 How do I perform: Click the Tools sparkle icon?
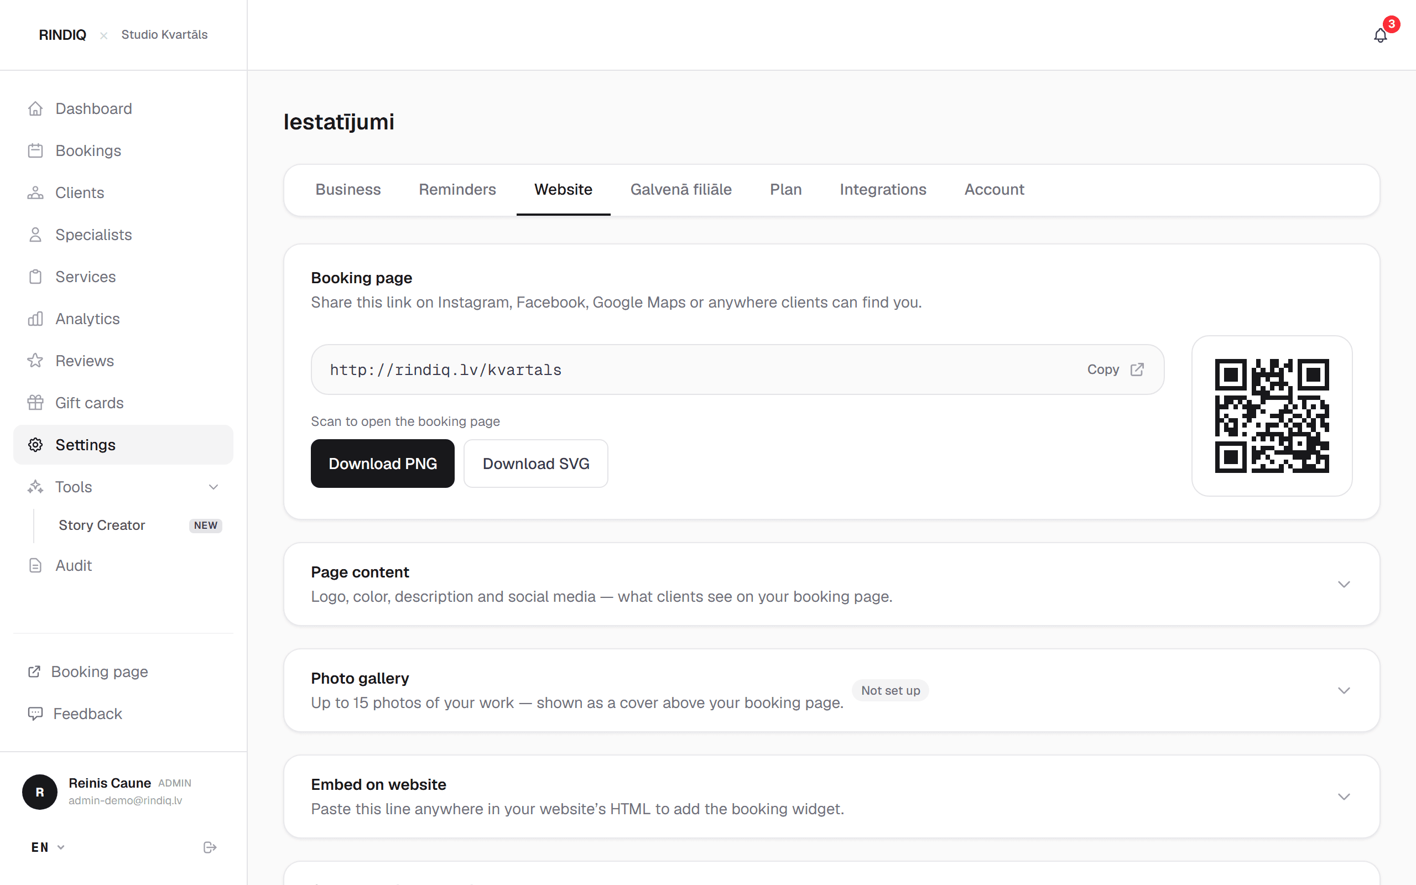35,487
